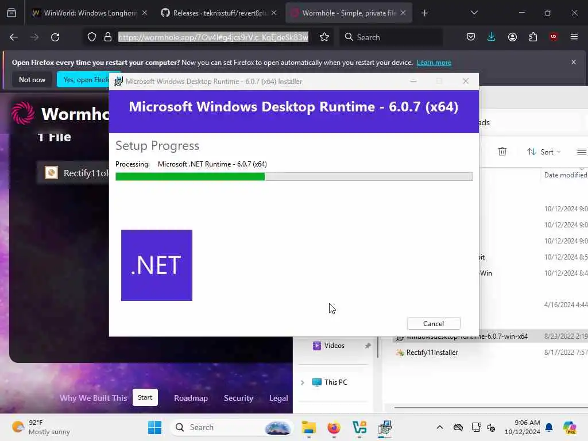Image resolution: width=588 pixels, height=441 pixels.
Task: Open the Learn more link
Action: [x=434, y=63]
